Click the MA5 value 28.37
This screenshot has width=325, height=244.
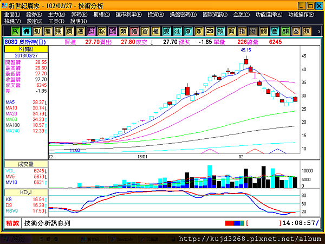coord(38,102)
